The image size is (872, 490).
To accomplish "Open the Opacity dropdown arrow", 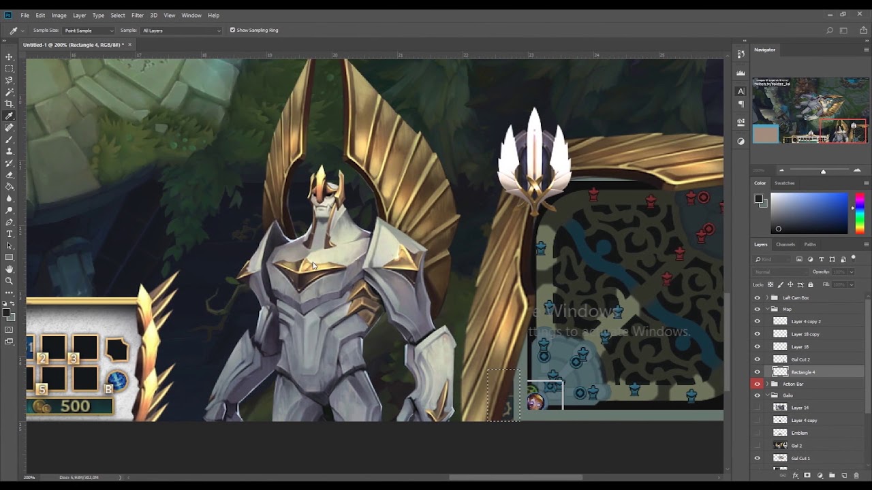I will (x=851, y=272).
